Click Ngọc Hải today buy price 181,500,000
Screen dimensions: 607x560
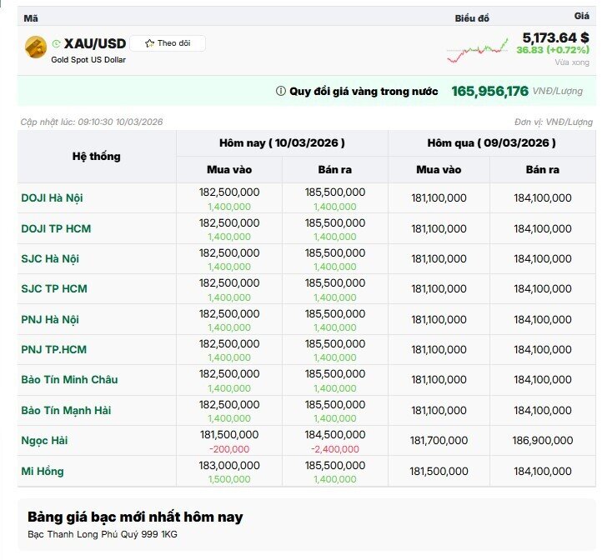[229, 435]
